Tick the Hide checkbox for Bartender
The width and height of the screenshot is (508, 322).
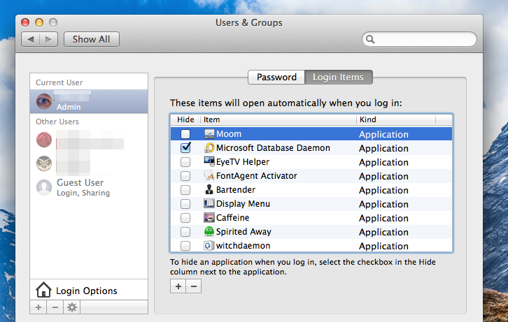(x=185, y=190)
